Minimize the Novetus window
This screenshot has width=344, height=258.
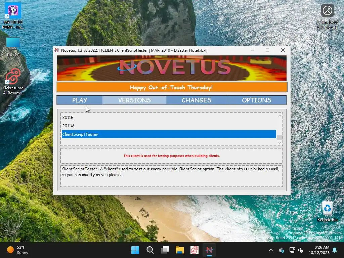click(x=252, y=50)
